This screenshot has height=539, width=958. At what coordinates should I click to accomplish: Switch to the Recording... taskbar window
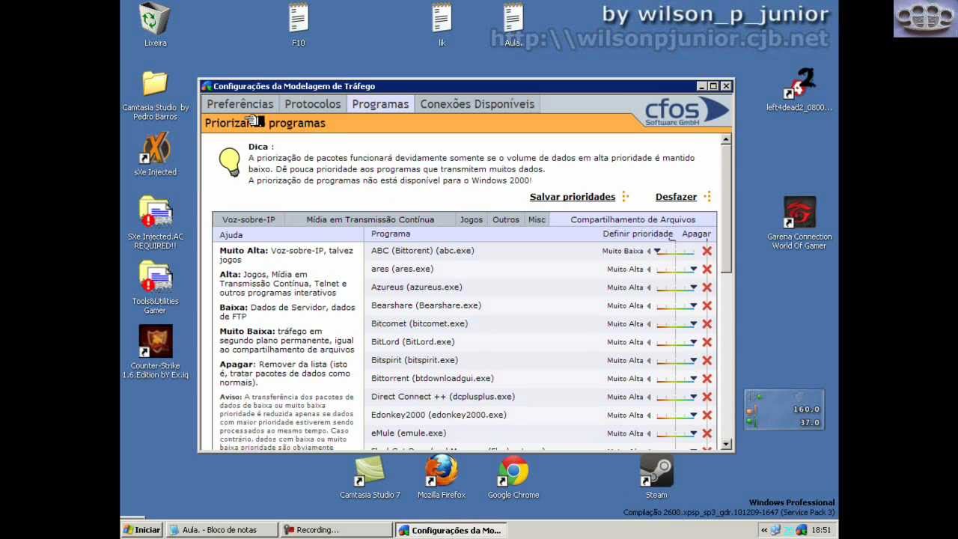337,530
